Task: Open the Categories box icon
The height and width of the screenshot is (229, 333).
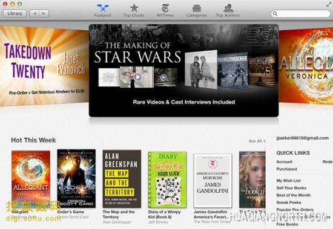Action: pyautogui.click(x=196, y=8)
